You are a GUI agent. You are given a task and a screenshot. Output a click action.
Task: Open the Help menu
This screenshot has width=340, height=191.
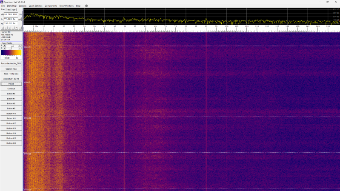click(x=78, y=6)
